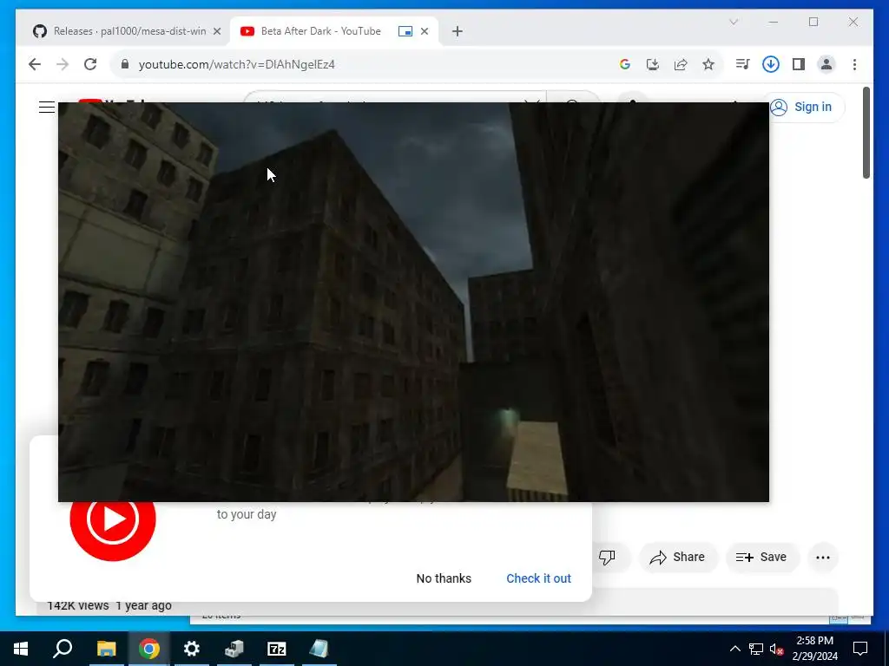Close the GitHub Releases tab
The image size is (889, 666).
click(x=216, y=31)
